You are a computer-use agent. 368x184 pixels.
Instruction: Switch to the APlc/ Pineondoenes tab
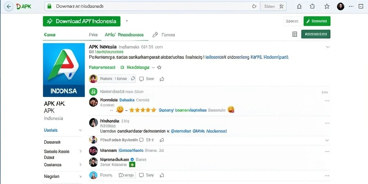(x=124, y=35)
